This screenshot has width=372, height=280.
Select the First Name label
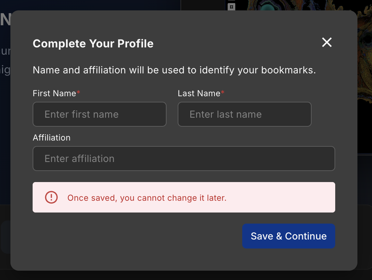54,93
